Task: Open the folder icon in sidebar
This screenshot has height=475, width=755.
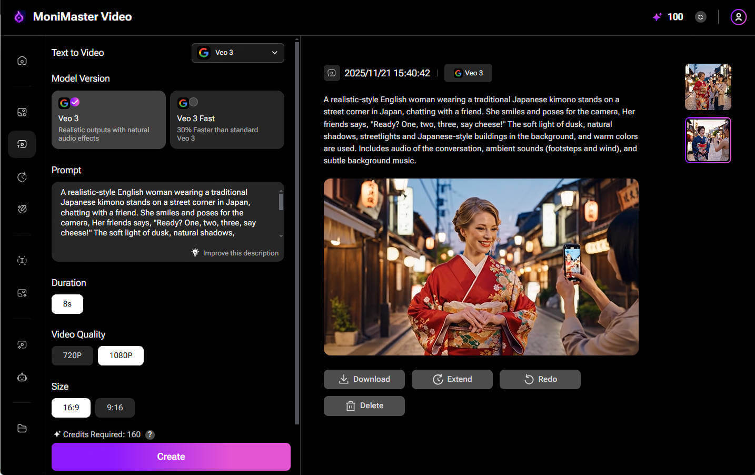Action: (x=22, y=428)
